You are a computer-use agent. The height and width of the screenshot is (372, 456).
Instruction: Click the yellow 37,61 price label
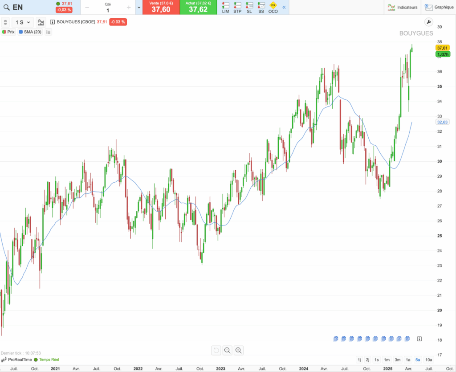[442, 48]
